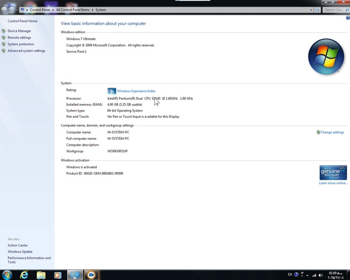Launch Internet Explorer from taskbar
This screenshot has height=280, width=350.
[24, 275]
